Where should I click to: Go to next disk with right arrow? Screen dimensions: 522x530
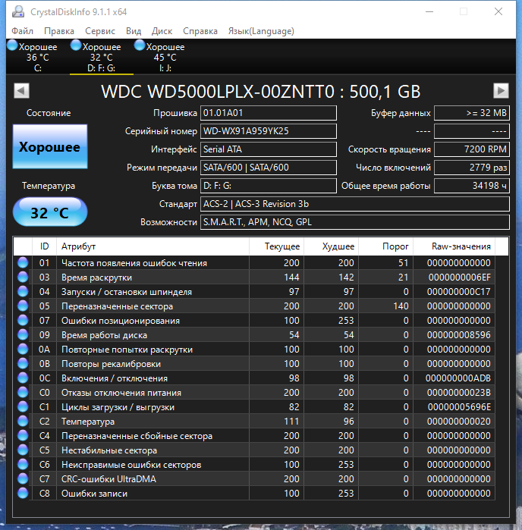click(x=501, y=90)
